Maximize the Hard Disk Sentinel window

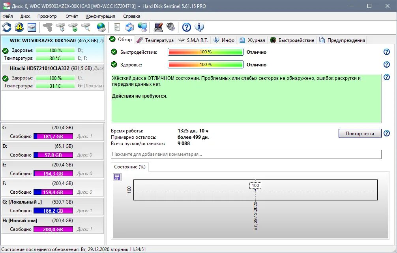coord(369,6)
